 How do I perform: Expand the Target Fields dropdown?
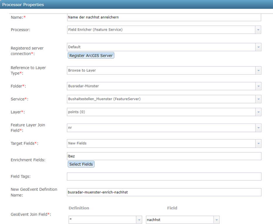(x=258, y=144)
